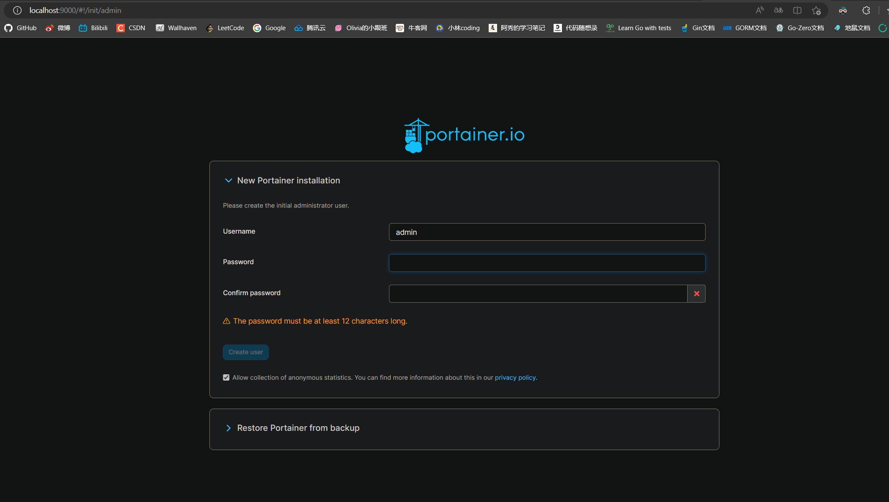This screenshot has height=502, width=889.
Task: Click the translate page icon
Action: pos(778,10)
